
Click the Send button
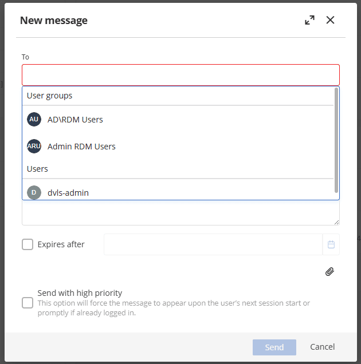(x=274, y=347)
